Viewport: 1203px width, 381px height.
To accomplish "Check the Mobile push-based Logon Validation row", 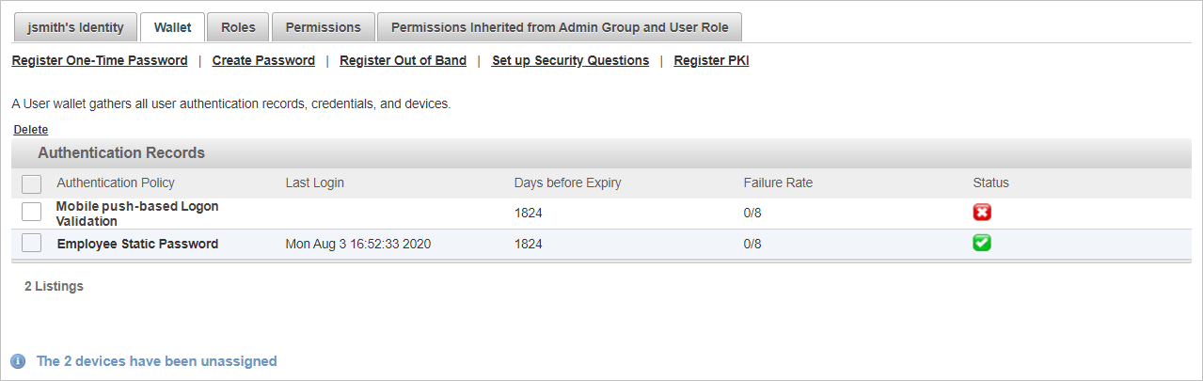I will 31,213.
